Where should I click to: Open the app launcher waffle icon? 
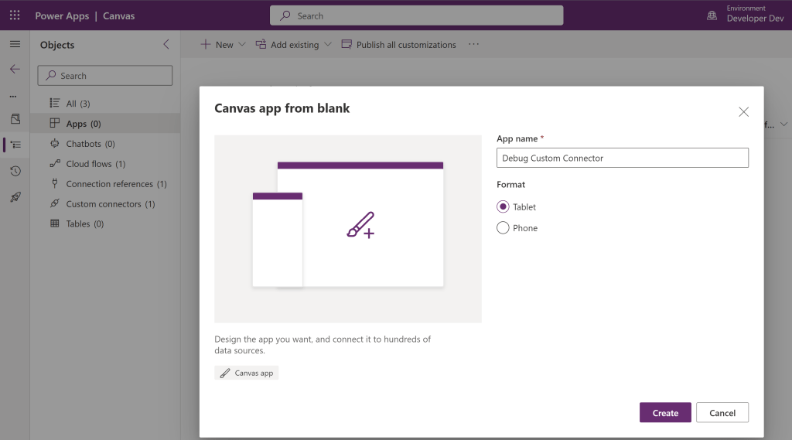[15, 15]
